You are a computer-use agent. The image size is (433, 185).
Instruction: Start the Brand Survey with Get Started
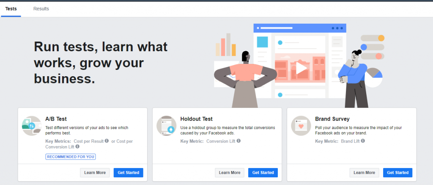point(397,173)
